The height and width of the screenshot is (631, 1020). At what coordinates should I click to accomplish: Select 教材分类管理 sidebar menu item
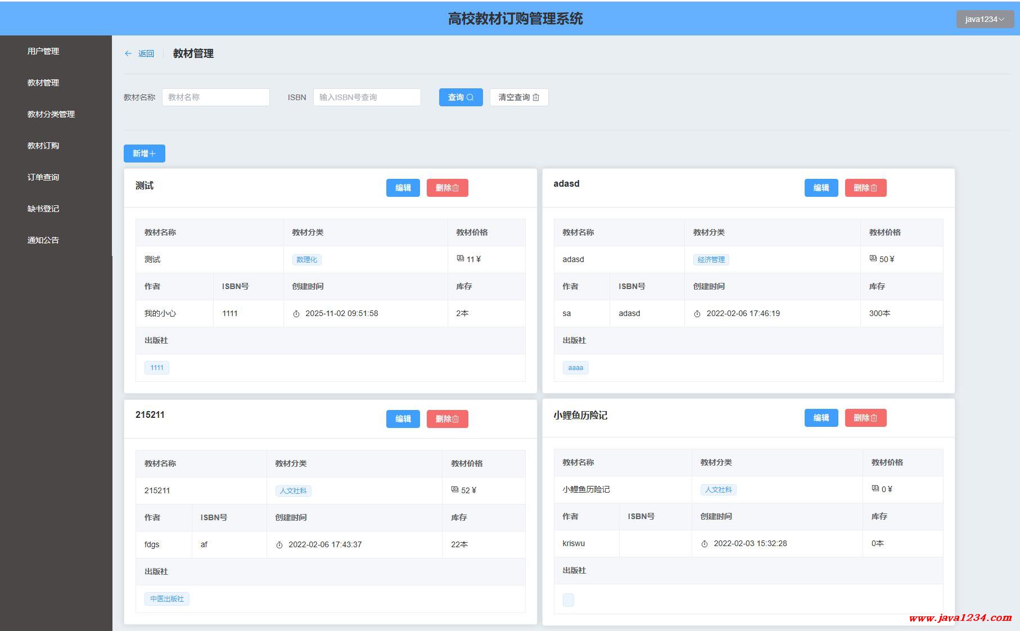tap(51, 114)
